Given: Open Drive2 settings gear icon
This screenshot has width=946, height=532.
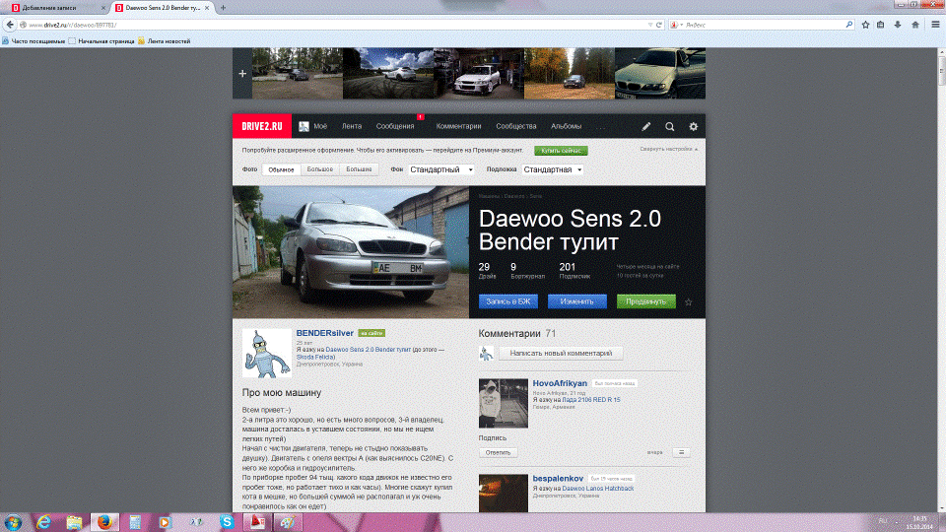Looking at the screenshot, I should (693, 127).
